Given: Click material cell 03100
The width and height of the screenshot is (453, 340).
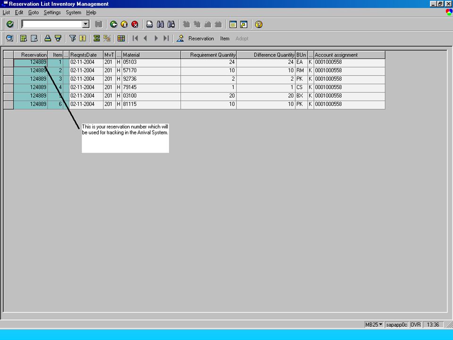Looking at the screenshot, I should (x=151, y=96).
